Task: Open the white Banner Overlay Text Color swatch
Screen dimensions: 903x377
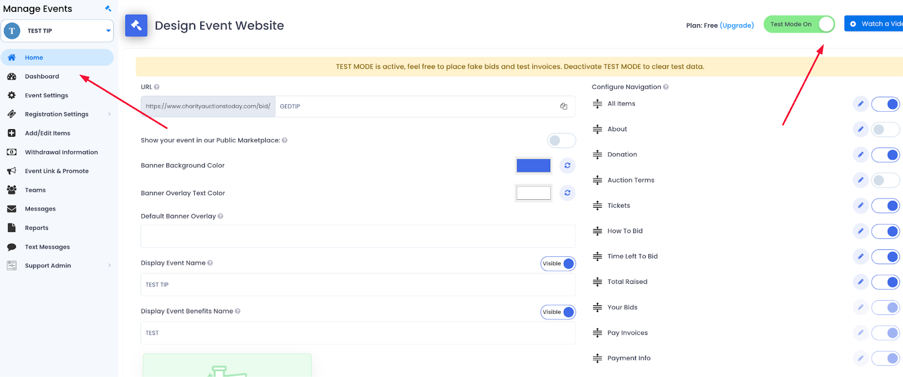Action: point(533,193)
